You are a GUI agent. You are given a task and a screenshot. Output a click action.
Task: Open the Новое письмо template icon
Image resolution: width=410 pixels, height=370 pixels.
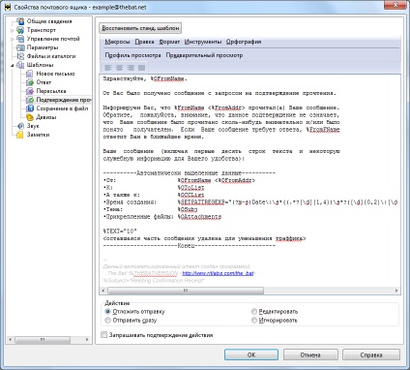(x=30, y=74)
